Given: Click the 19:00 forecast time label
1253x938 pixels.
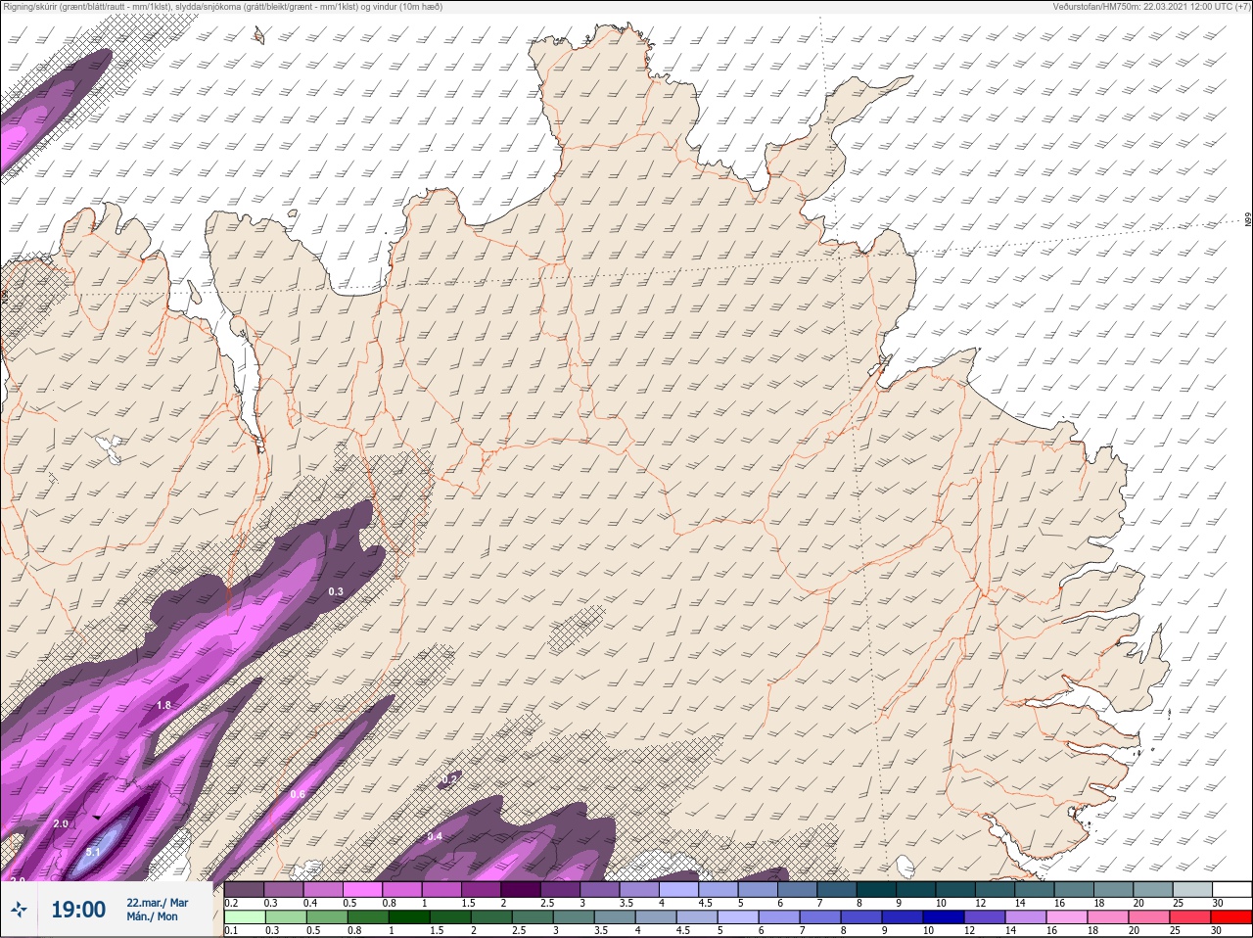Looking at the screenshot, I should pyautogui.click(x=78, y=911).
